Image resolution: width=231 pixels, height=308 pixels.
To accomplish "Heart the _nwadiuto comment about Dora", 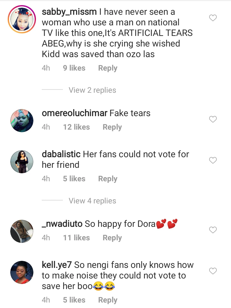I will pos(213,230).
